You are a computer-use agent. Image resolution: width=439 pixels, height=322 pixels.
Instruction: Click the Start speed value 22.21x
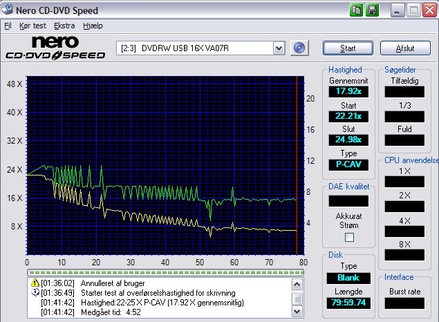348,116
